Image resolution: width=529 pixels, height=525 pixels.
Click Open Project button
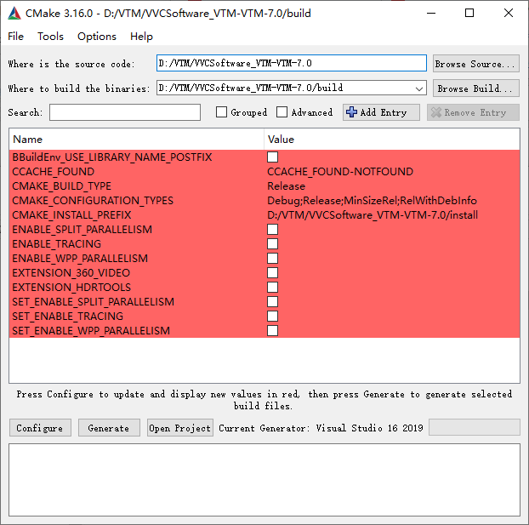click(x=180, y=428)
